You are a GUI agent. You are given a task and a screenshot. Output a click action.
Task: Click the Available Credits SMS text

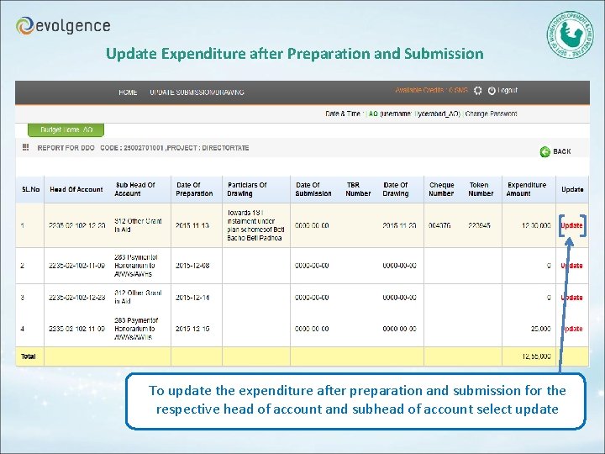pos(431,90)
